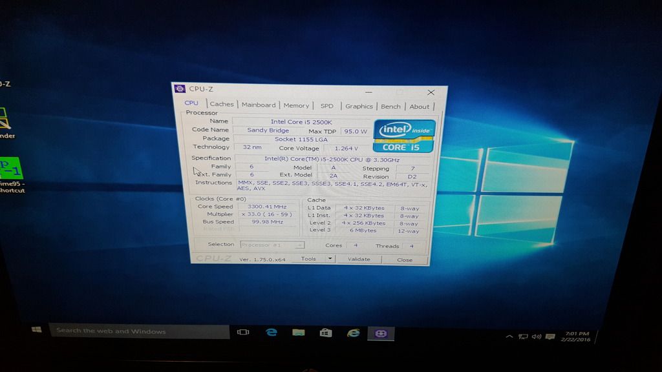Screen dimensions: 662x372
Task: Click the Prime95 shortcut desktop icon
Action: click(x=10, y=175)
